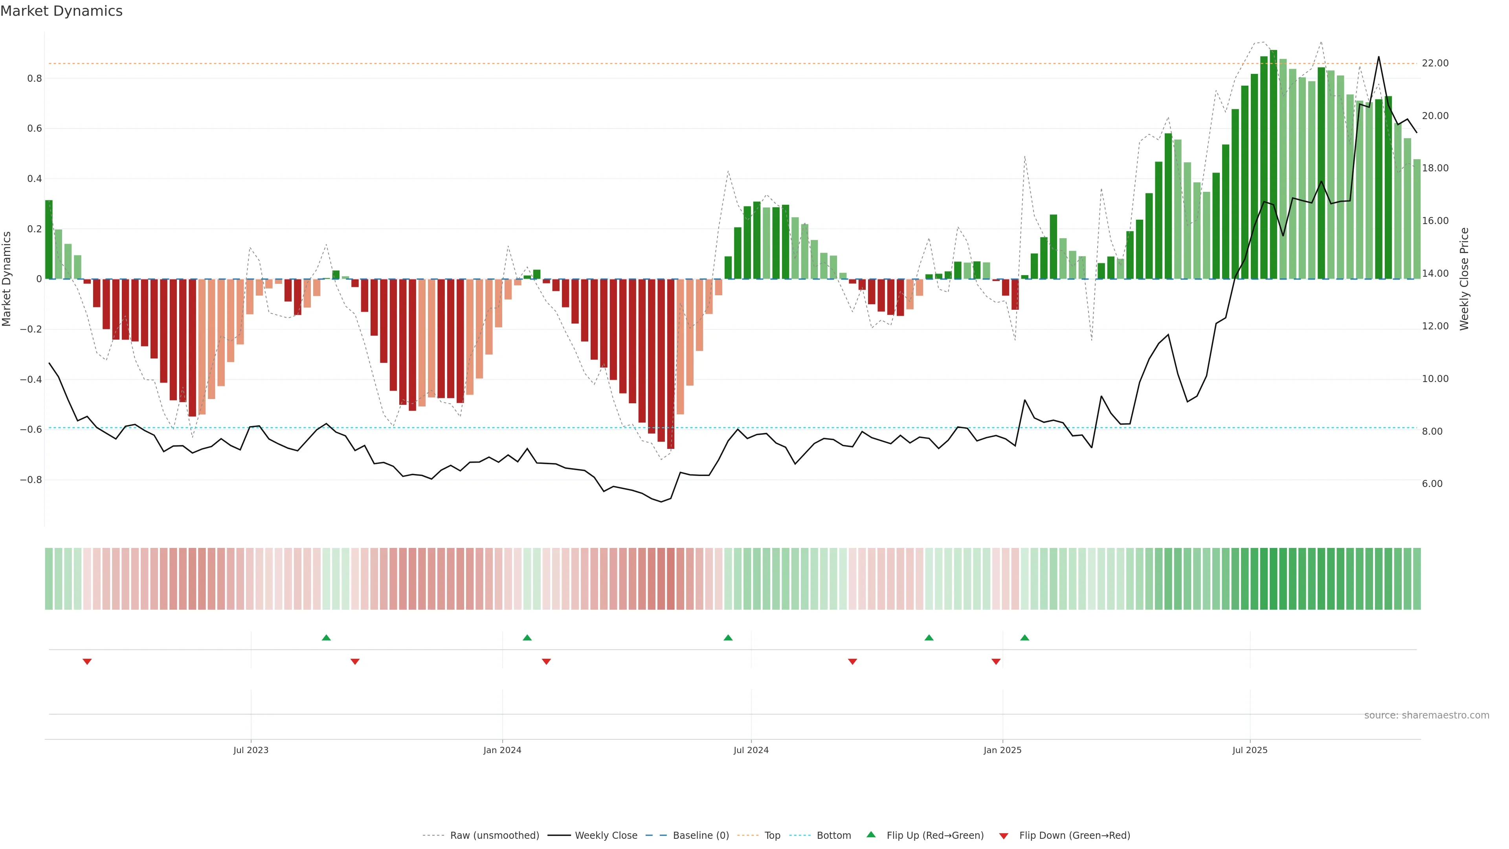Click the source: sharemaestro.com text
This screenshot has width=1509, height=849.
tap(1426, 715)
